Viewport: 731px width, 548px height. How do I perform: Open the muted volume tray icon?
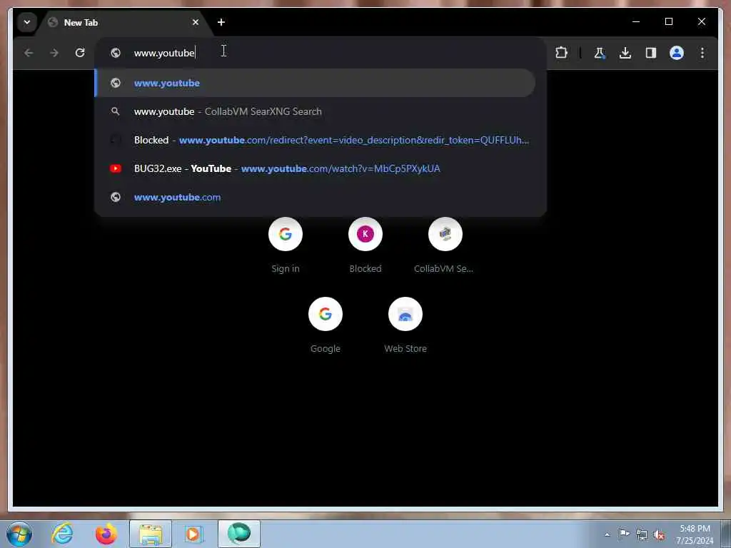(x=659, y=535)
